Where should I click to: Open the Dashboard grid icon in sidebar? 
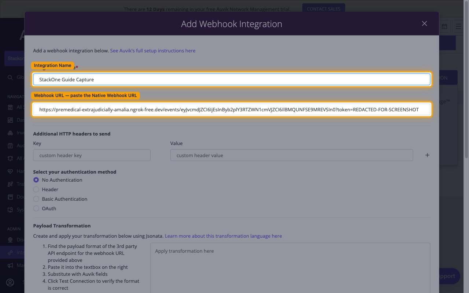10,120
